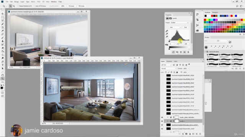The image size is (245, 137).
Task: Pick the gray point eyedropper in Levels
Action: click(167, 34)
